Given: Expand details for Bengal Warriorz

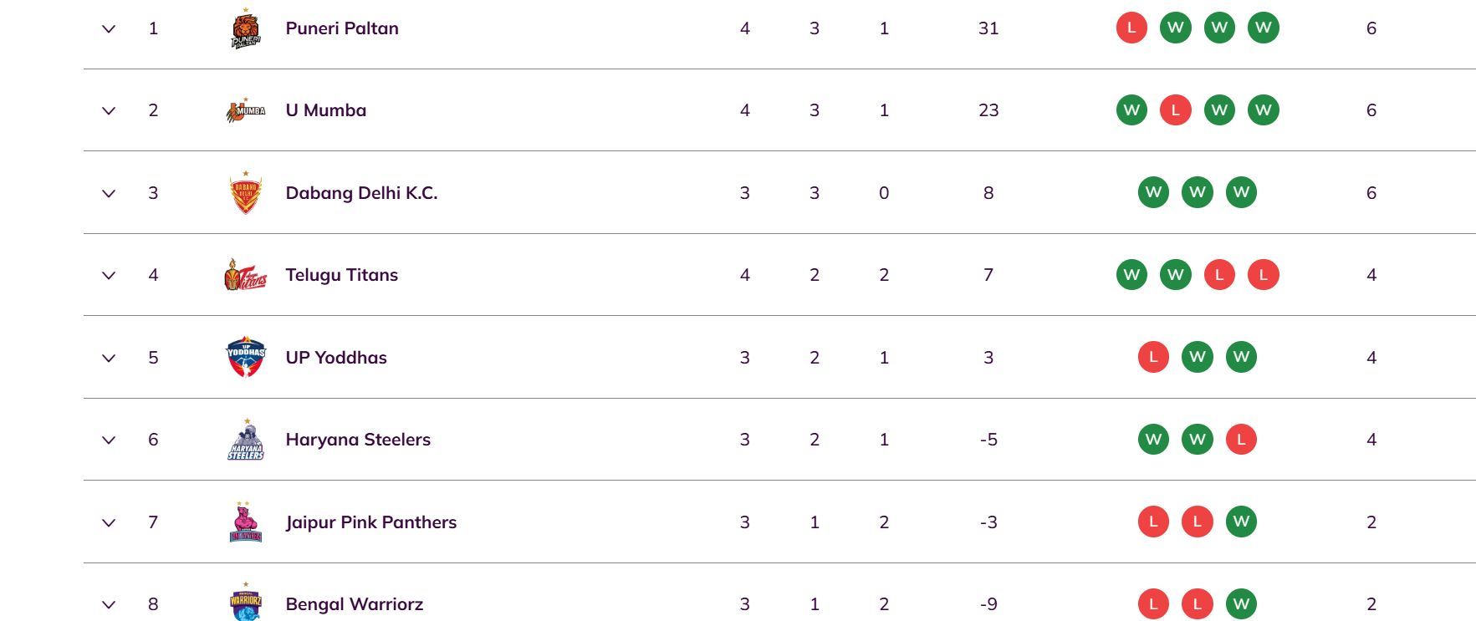Looking at the screenshot, I should click(108, 603).
